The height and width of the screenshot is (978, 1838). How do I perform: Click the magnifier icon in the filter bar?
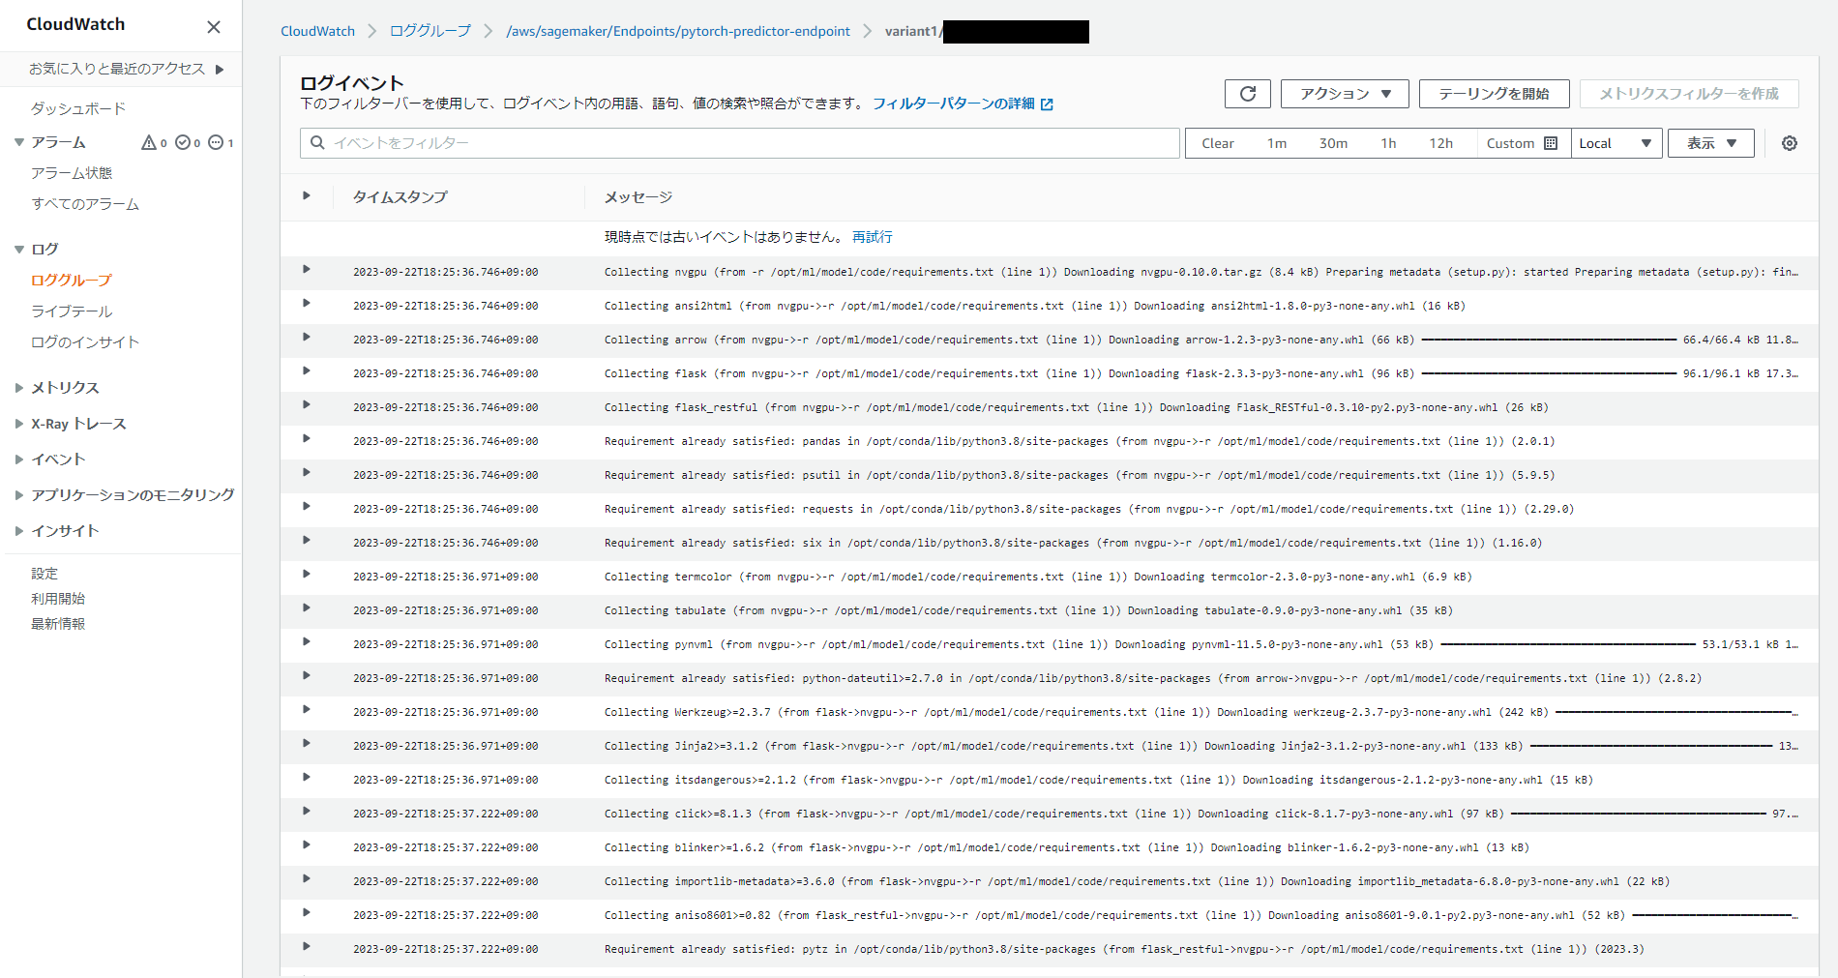click(x=317, y=142)
